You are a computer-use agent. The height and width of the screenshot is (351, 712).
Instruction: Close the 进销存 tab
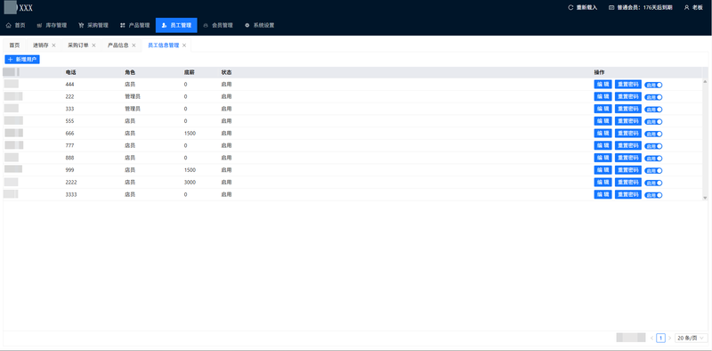[x=53, y=45]
